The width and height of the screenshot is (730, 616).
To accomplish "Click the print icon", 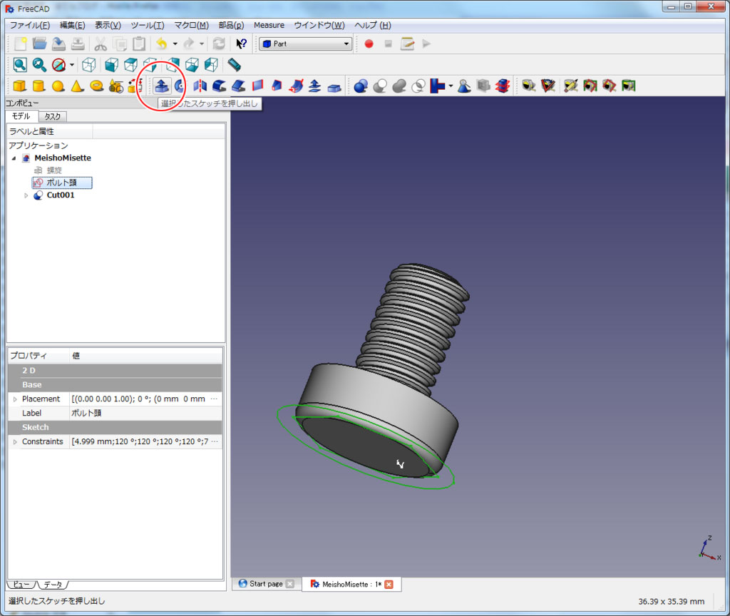I will 78,43.
